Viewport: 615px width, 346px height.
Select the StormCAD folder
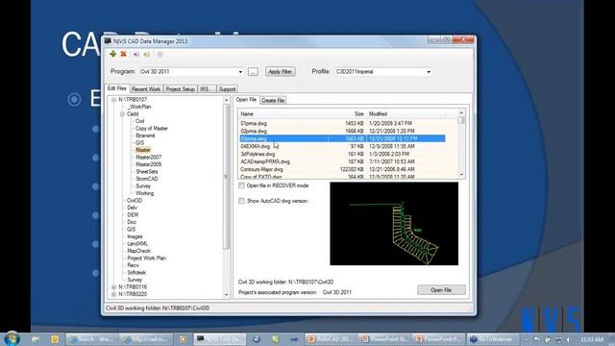[x=147, y=179]
